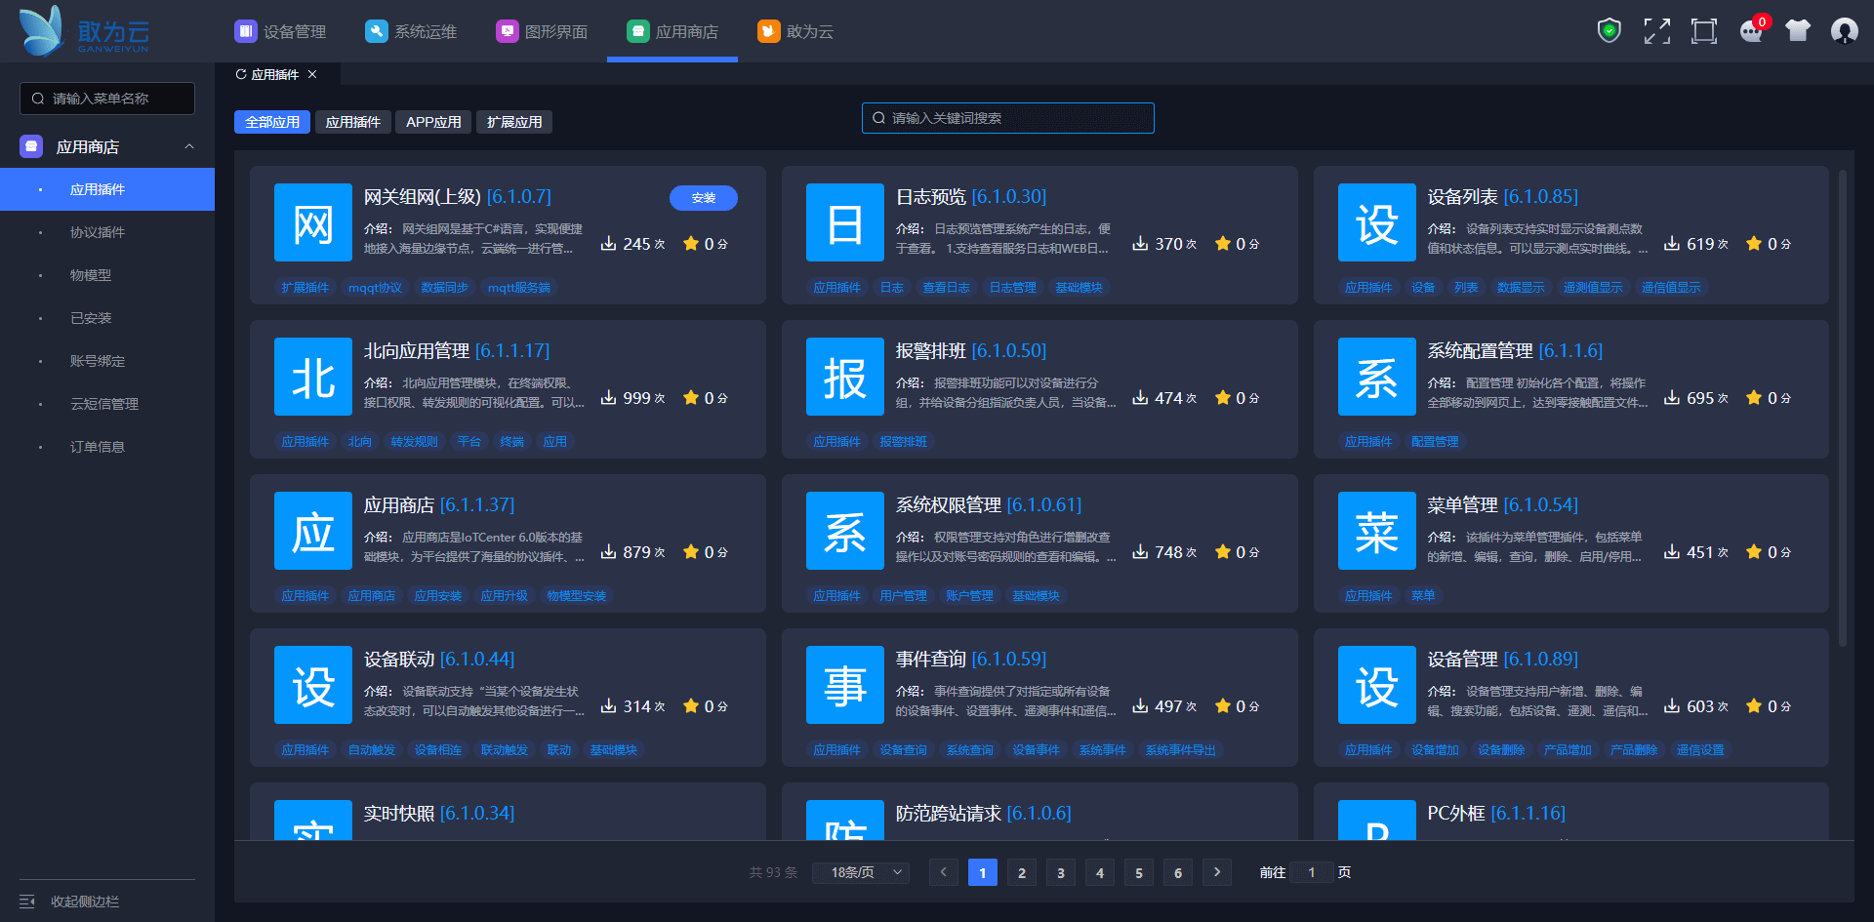Click the 报警排班 plugin icon
The height and width of the screenshot is (922, 1874).
click(845, 377)
